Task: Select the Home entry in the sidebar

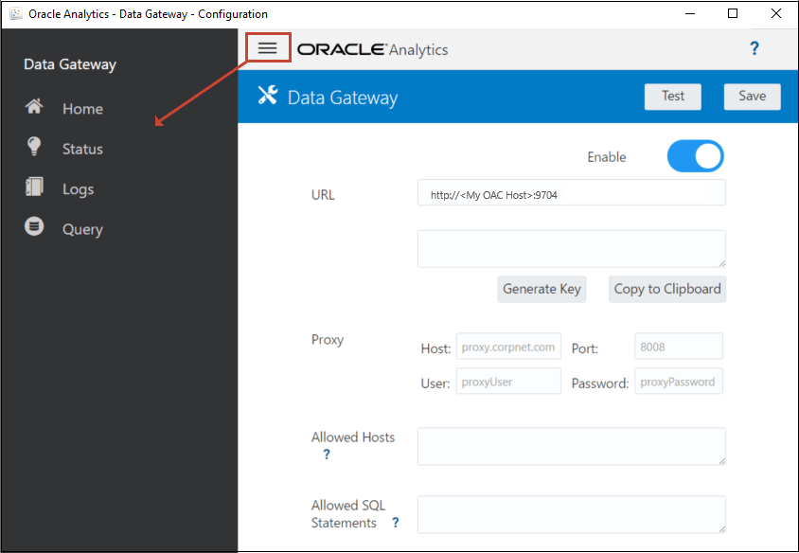Action: (82, 108)
